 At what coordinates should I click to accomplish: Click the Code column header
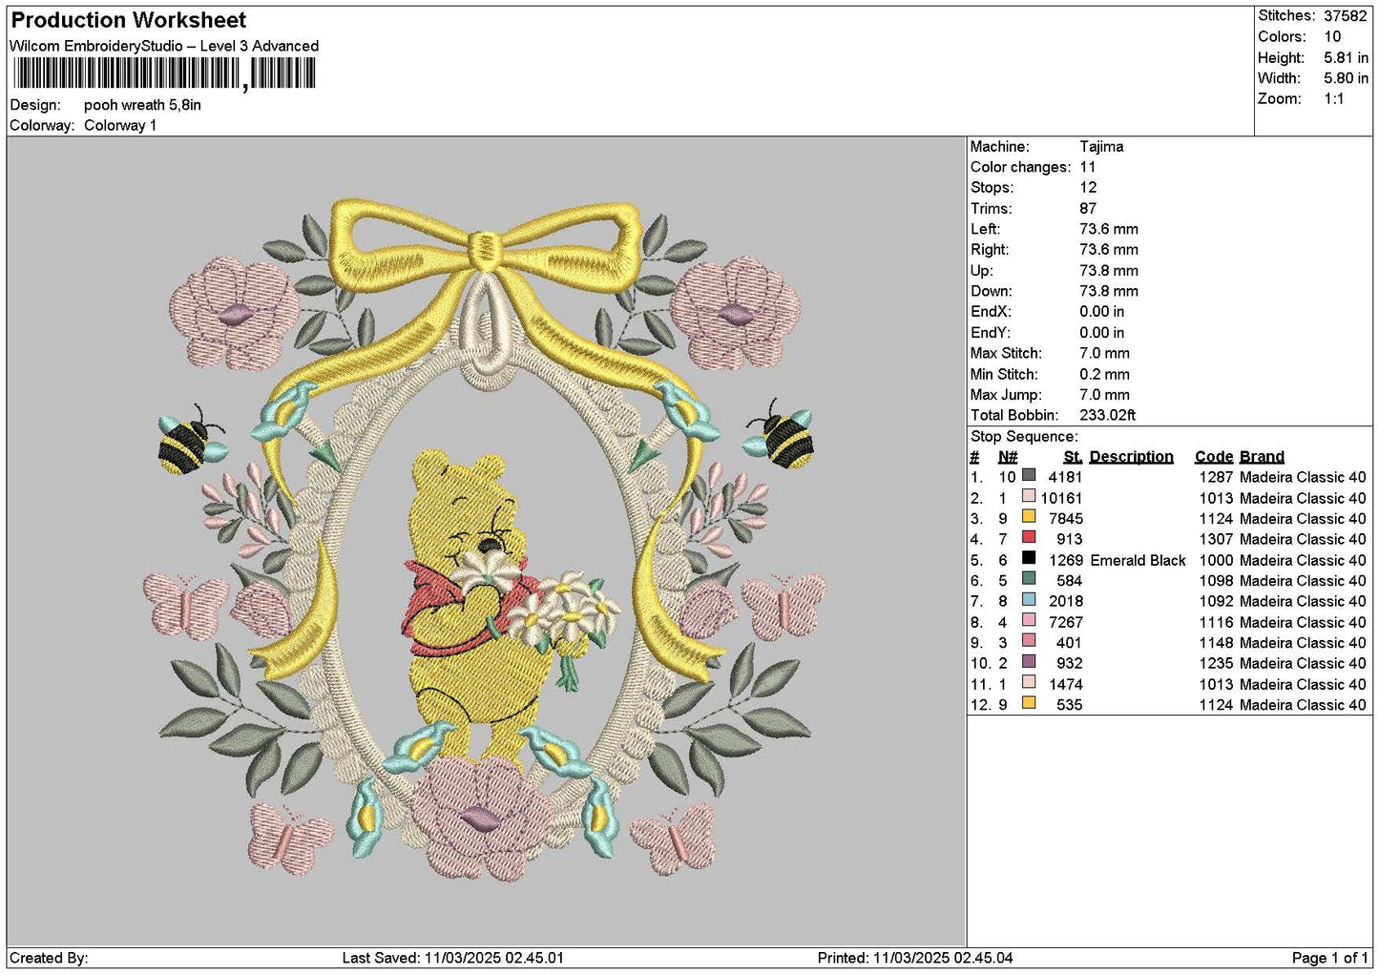pyautogui.click(x=1214, y=457)
